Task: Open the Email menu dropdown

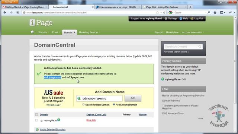Action: pyautogui.click(x=56, y=32)
